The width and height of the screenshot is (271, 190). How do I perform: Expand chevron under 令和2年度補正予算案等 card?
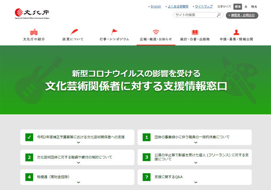pyautogui.click(x=79, y=142)
